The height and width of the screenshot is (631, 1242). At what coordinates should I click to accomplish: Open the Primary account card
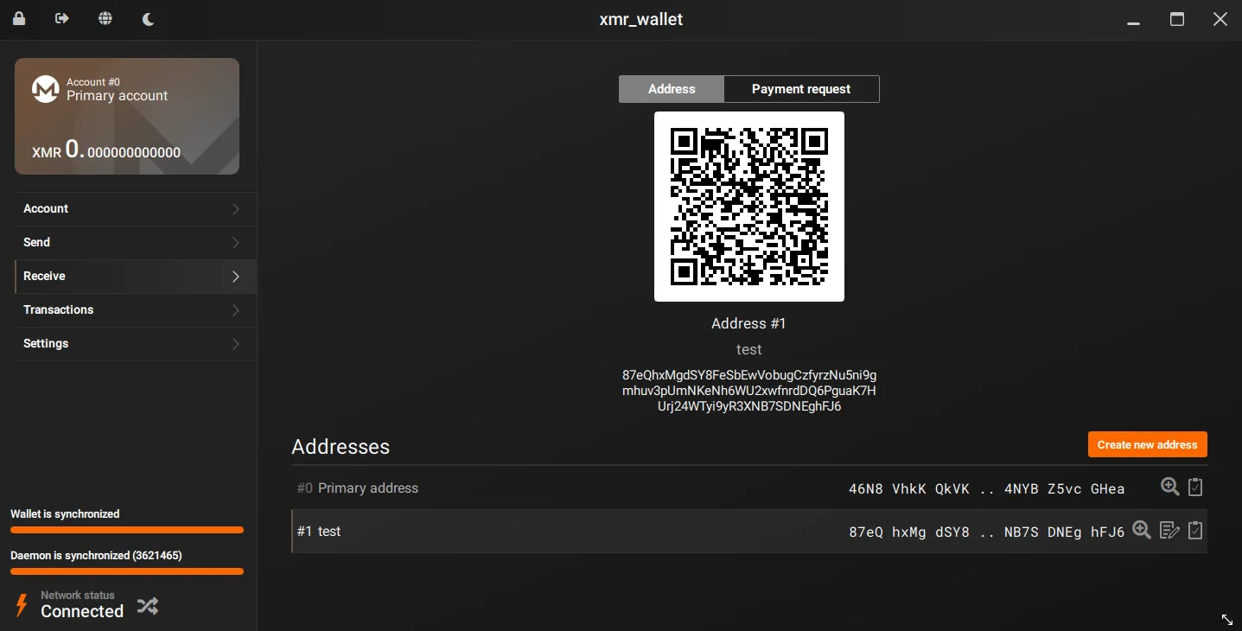click(x=127, y=116)
